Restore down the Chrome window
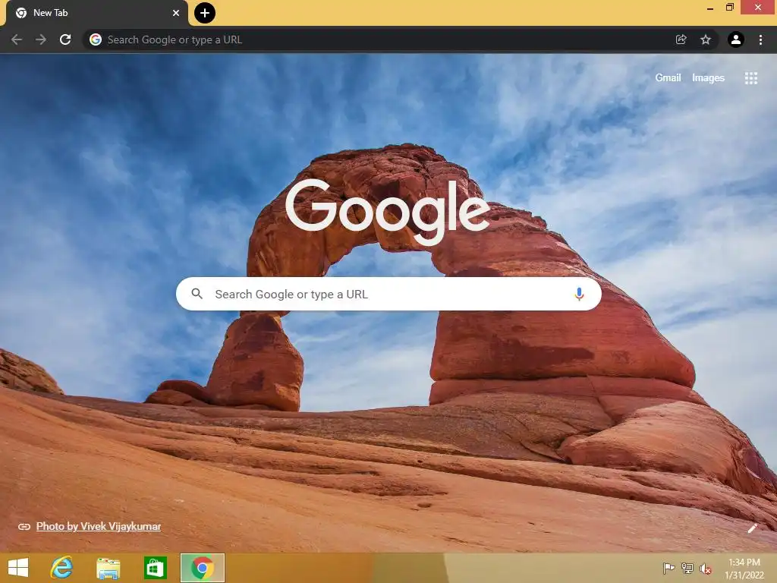Image resolution: width=777 pixels, height=583 pixels. point(729,8)
